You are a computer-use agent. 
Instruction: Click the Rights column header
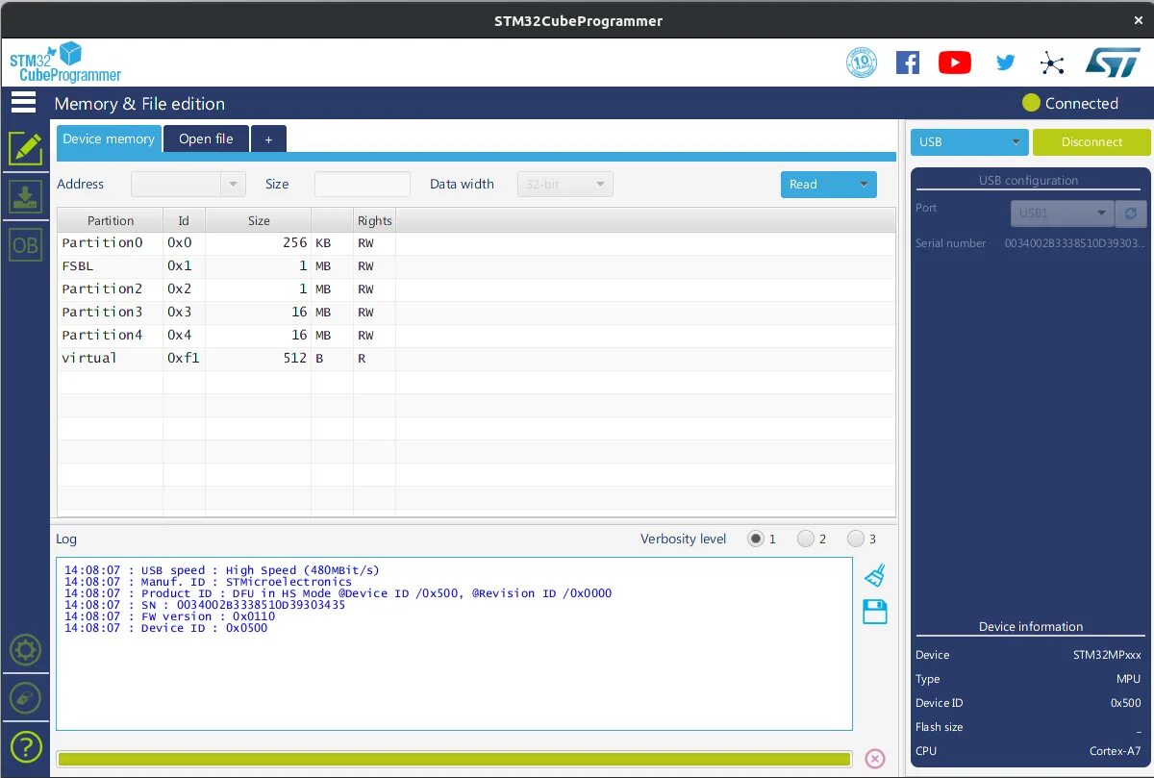(374, 220)
